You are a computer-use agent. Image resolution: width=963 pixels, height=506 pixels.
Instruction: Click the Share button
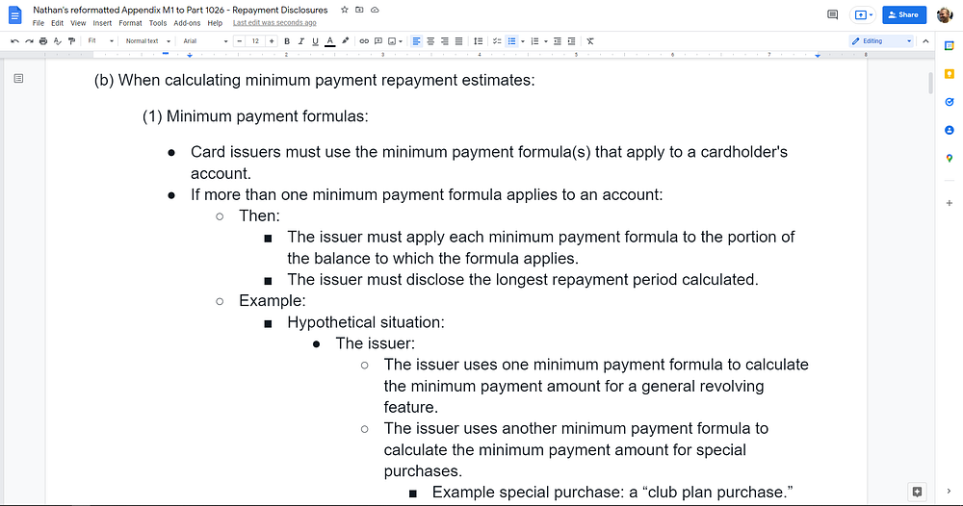904,14
